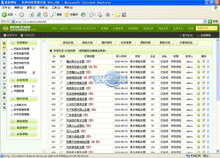
Task: Edit article 425 pencil icon
Action: point(203,67)
